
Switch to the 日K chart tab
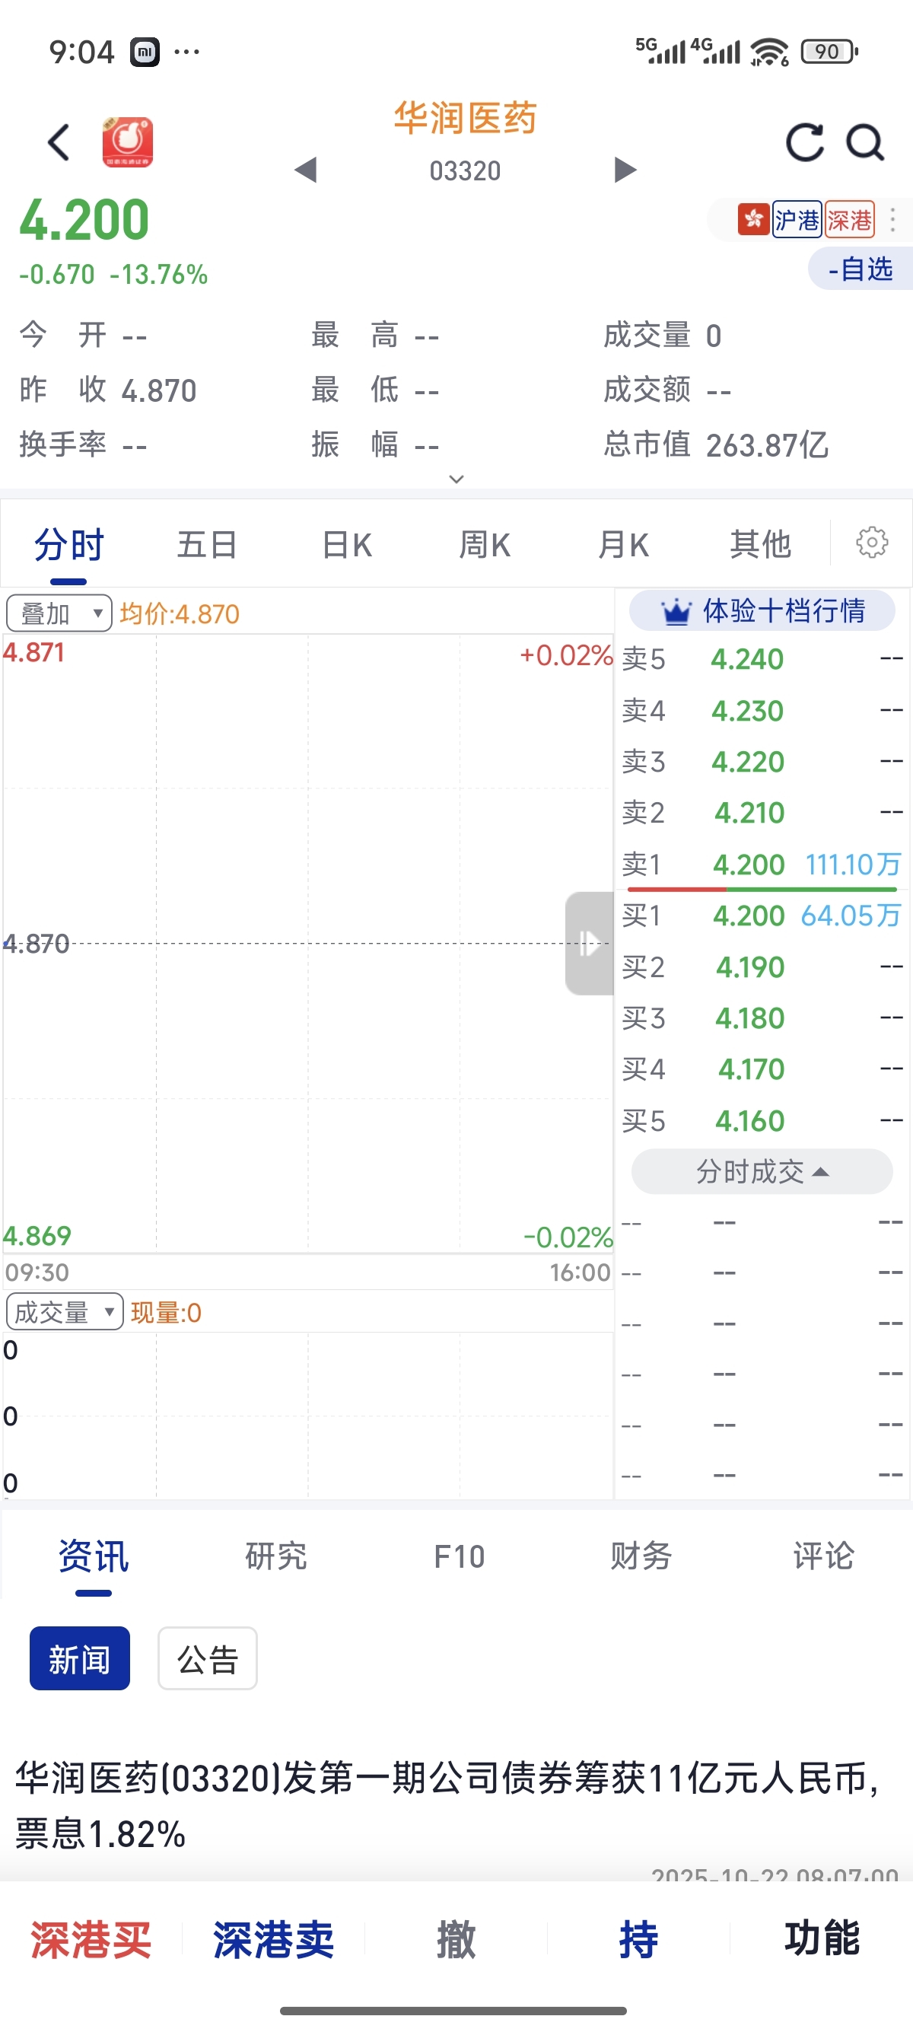346,544
